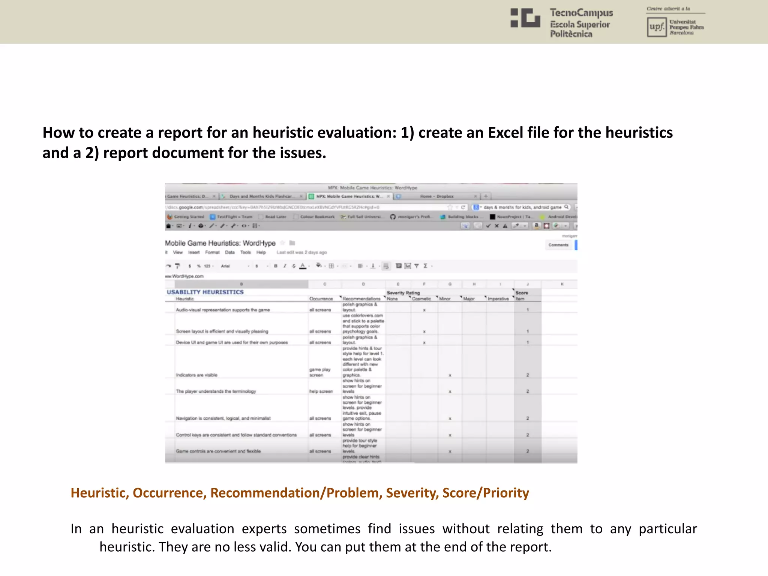This screenshot has height=576, width=768.
Task: Open the View menu
Action: tap(178, 252)
